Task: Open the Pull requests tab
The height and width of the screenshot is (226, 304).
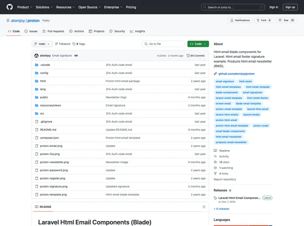Action: [53, 31]
